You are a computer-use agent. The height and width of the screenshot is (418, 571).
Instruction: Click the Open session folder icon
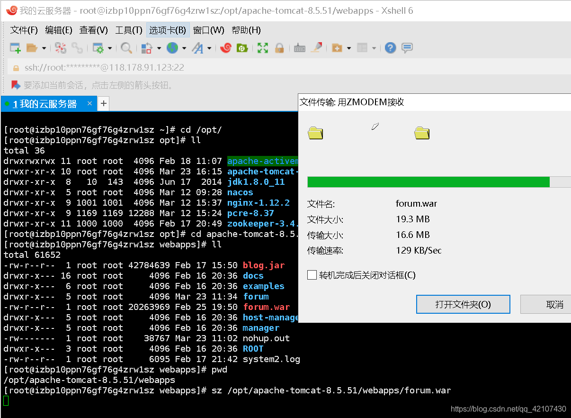tap(32, 48)
